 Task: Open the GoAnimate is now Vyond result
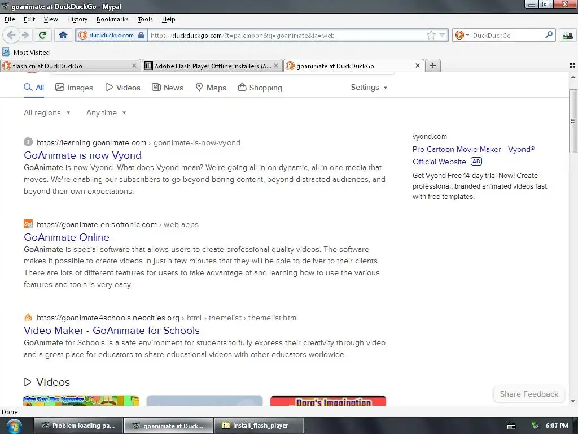82,155
